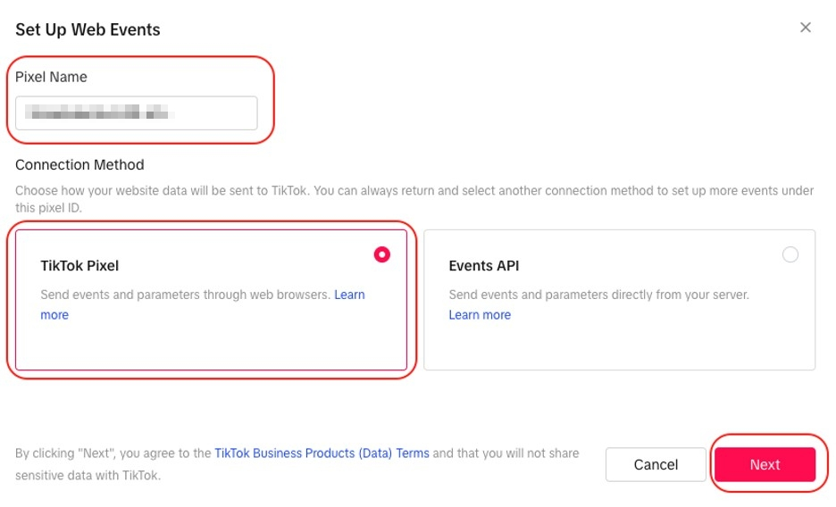Click the Next button
836x507 pixels.
pos(765,464)
